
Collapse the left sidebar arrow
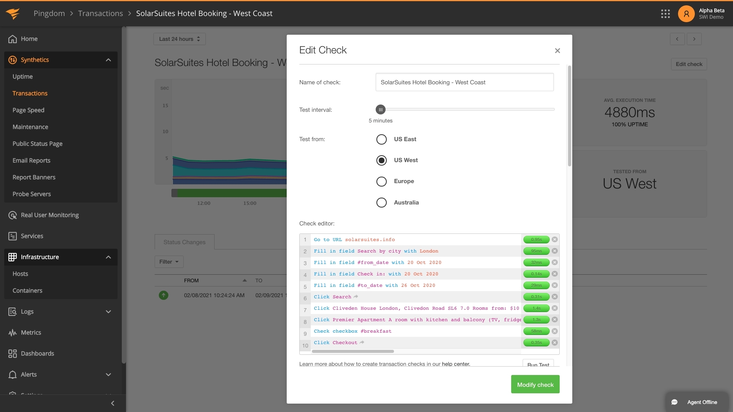pyautogui.click(x=112, y=403)
